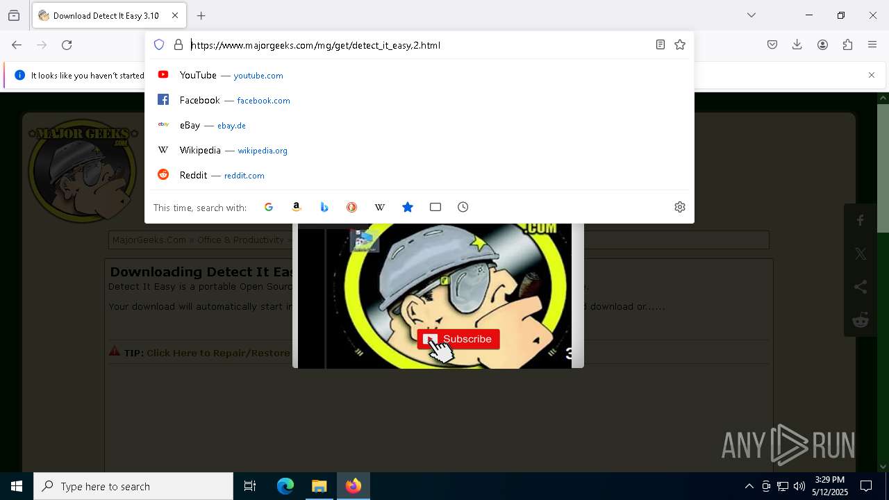Select eBay suggestion ebay.de

(x=419, y=125)
